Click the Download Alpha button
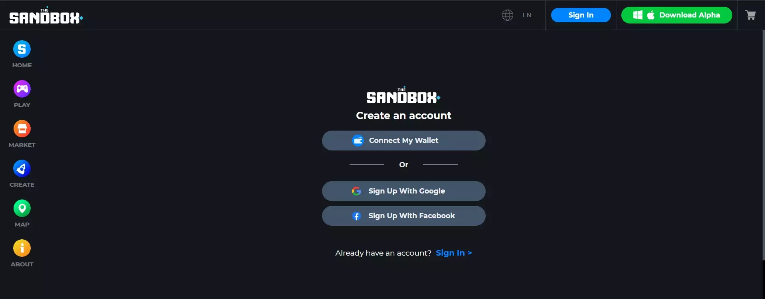 click(677, 15)
